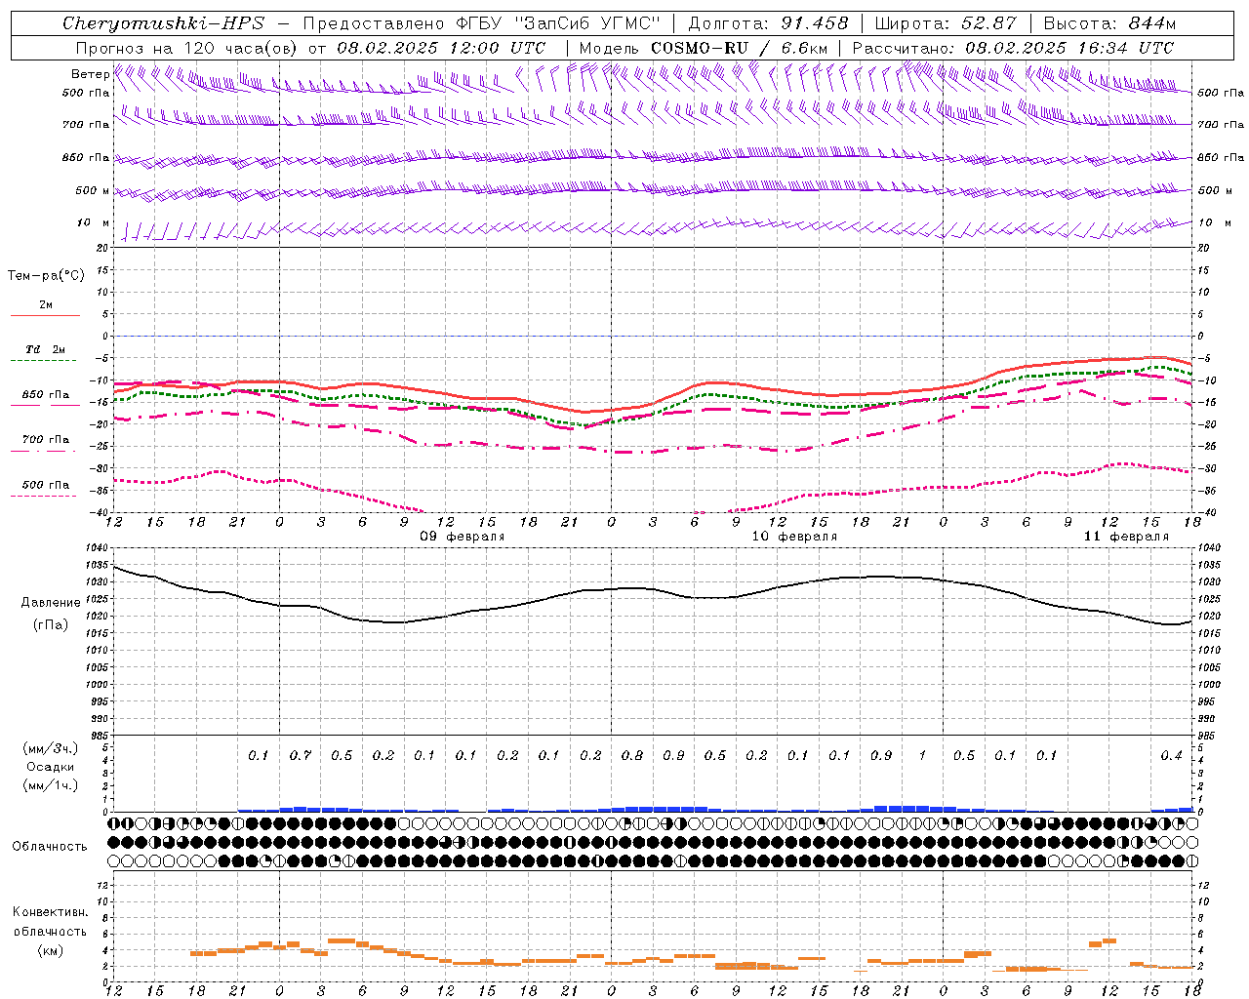Screen dimensions: 1249x999
Task: Select the 0.7 precipitation value
Action: 300,755
